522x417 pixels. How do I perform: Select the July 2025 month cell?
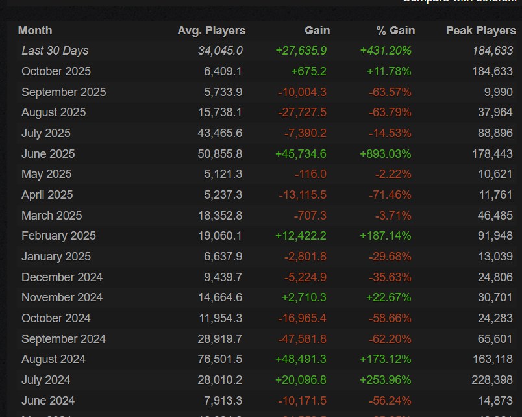point(46,133)
